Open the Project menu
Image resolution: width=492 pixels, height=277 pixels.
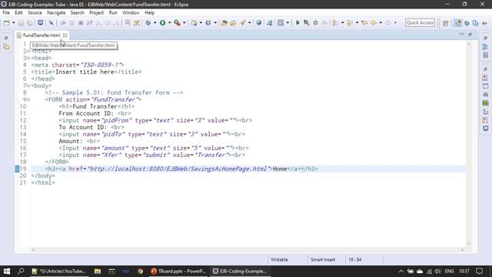pyautogui.click(x=96, y=12)
